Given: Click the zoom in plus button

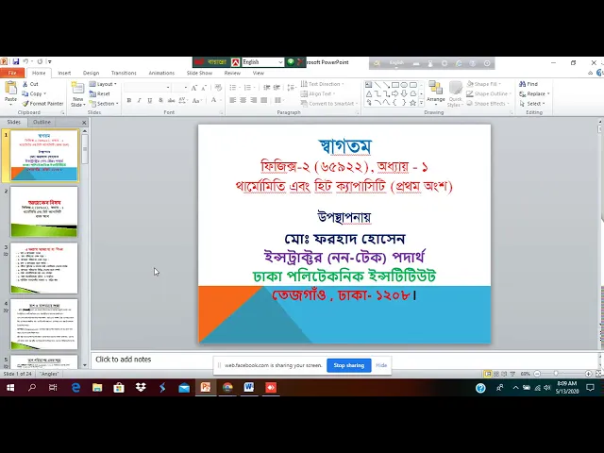Looking at the screenshot, I should click(x=588, y=374).
